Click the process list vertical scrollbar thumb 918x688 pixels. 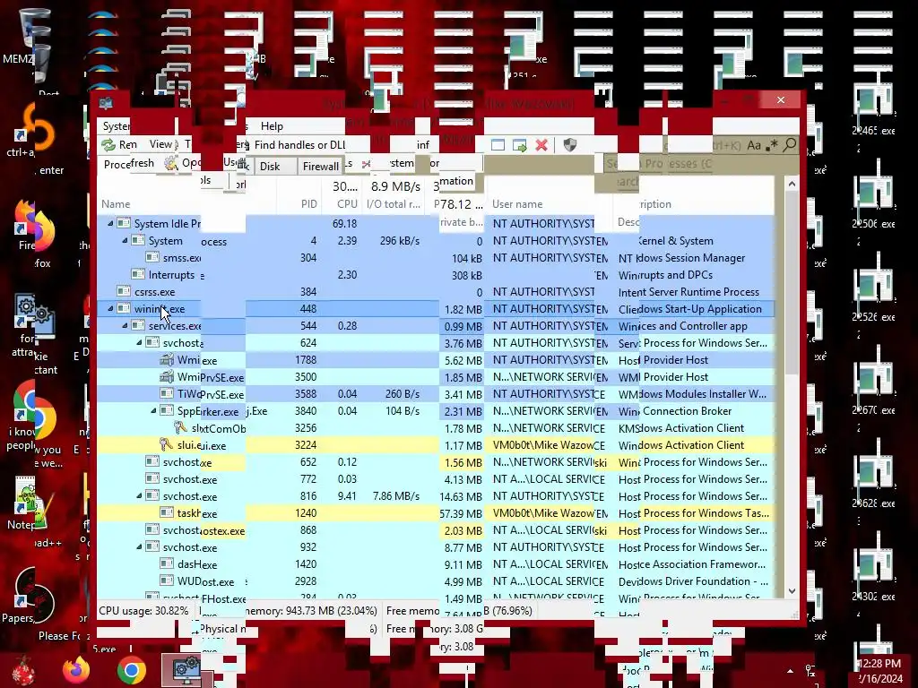(x=792, y=282)
